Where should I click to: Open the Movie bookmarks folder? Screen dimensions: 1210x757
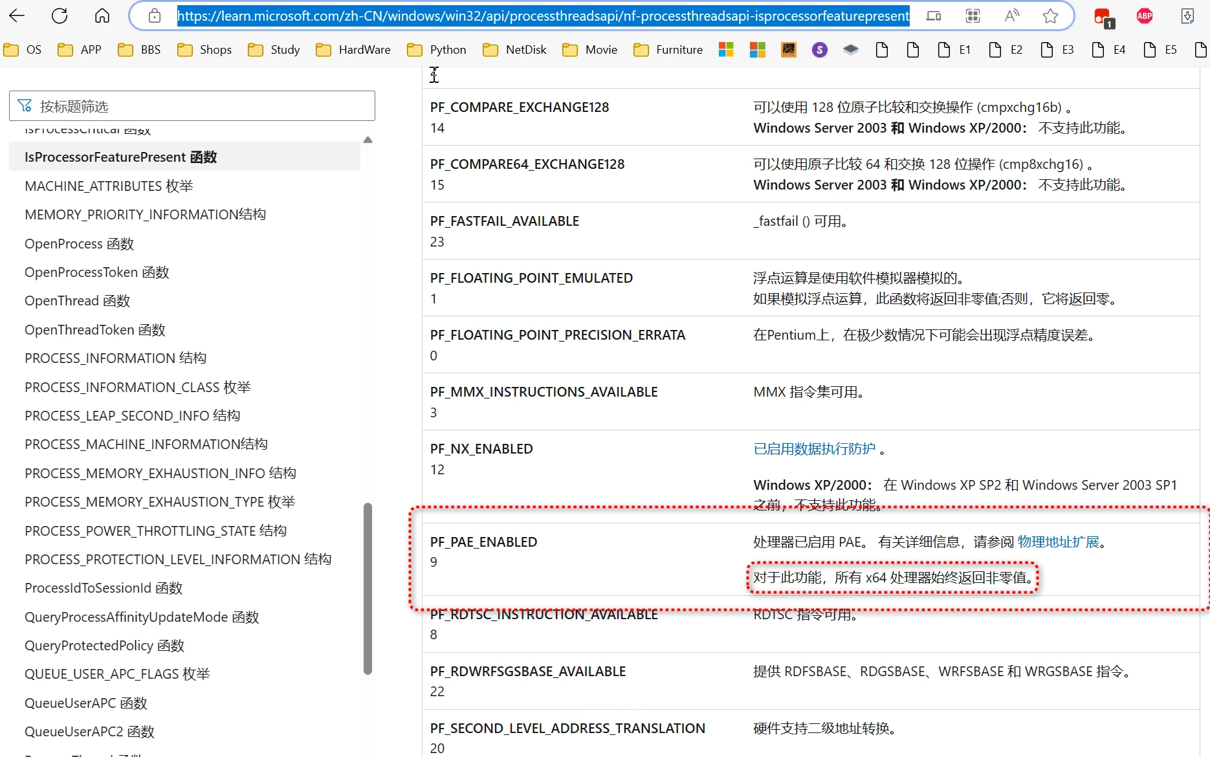coord(590,50)
